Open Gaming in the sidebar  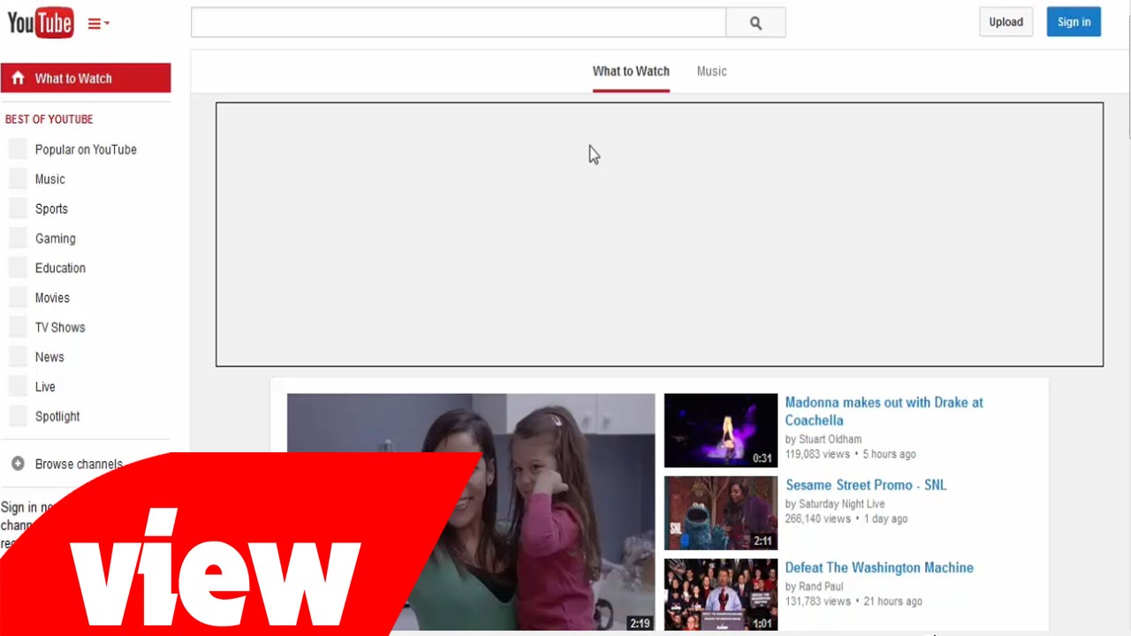(55, 238)
